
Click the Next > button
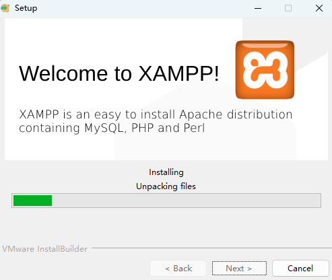[239, 269]
